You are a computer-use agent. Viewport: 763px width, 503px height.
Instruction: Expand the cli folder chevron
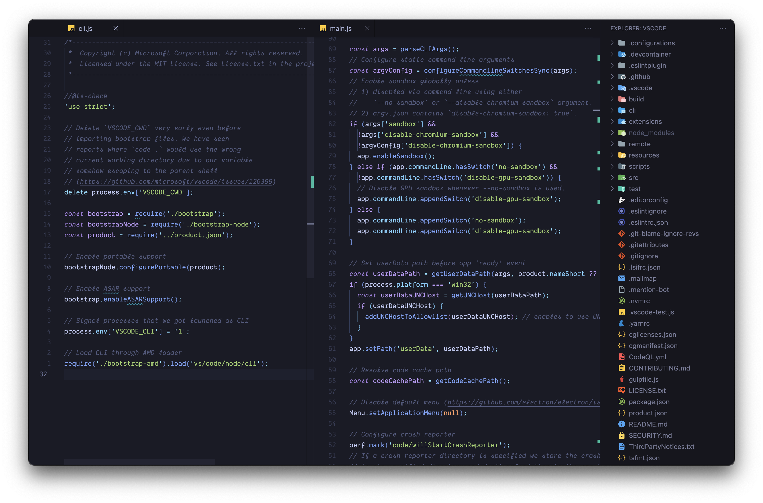pos(612,110)
